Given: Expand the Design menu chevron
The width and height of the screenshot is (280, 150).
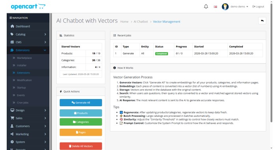Looking at the screenshot, I should (x=45, y=110).
